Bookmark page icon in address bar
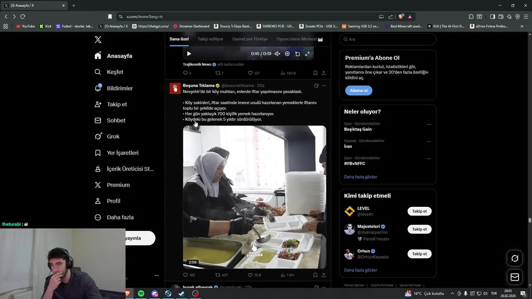 tap(110, 17)
